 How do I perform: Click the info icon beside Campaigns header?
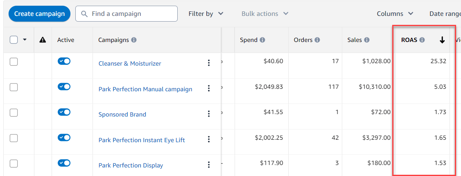pos(134,40)
